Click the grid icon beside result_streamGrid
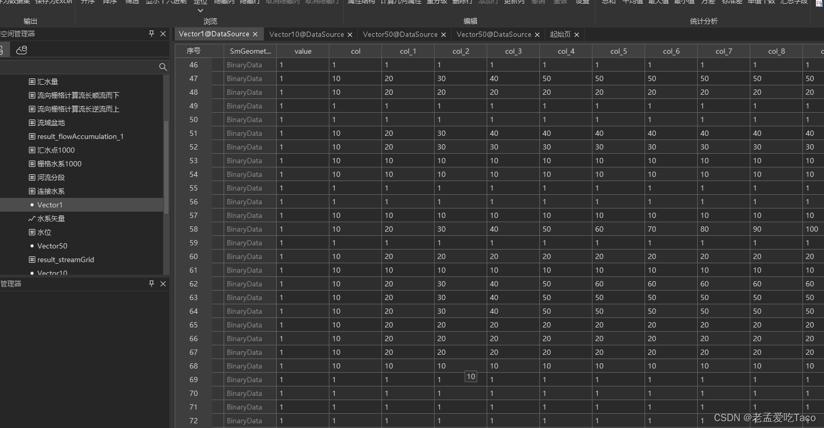 coord(32,260)
